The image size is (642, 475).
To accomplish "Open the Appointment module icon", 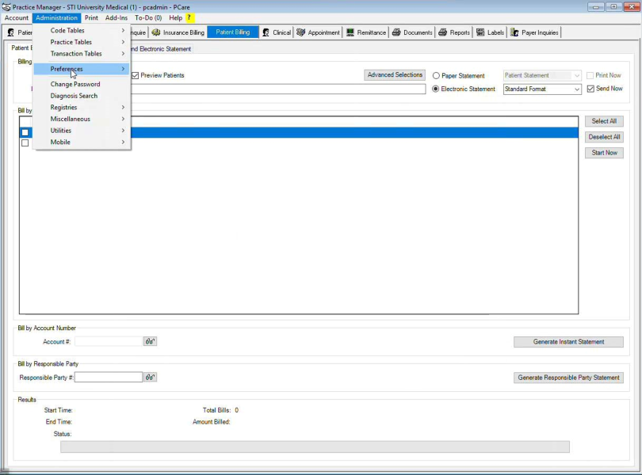I will click(301, 32).
